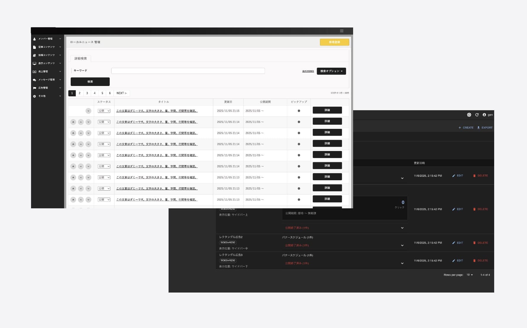Open status dropdown of the 21:15 article
Image resolution: width=527 pixels, height=328 pixels.
[x=104, y=111]
